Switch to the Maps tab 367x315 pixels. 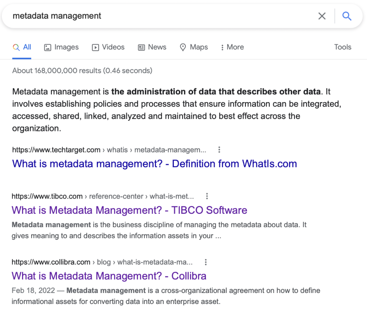pyautogui.click(x=194, y=47)
